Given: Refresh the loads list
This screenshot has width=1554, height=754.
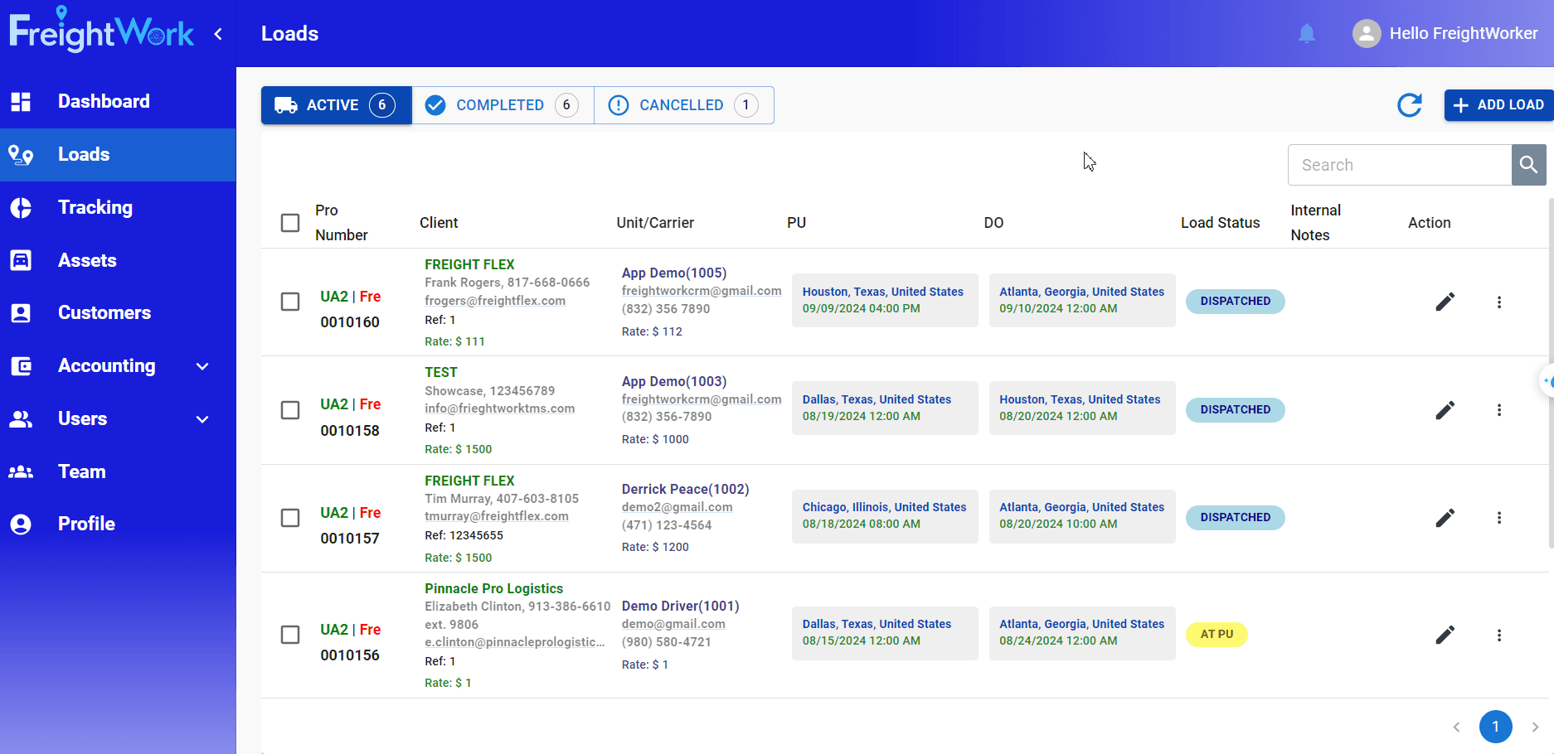Looking at the screenshot, I should coord(1410,105).
